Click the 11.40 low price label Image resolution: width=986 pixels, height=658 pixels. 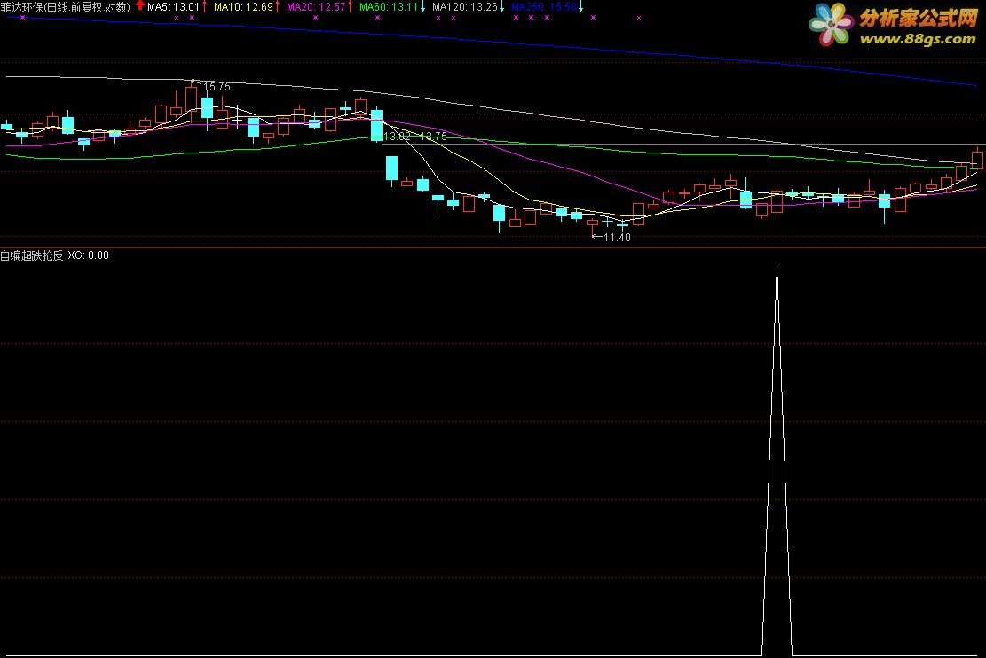[617, 237]
